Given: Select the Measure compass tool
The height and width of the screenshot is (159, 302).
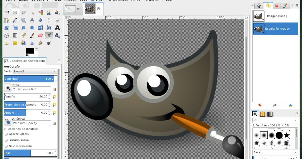Looking at the screenshot, I should tap(32, 20).
